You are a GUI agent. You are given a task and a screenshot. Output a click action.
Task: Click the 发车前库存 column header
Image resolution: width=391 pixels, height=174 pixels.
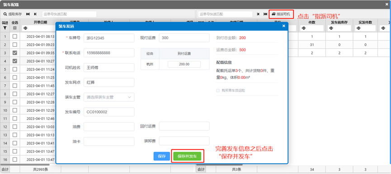point(339,22)
